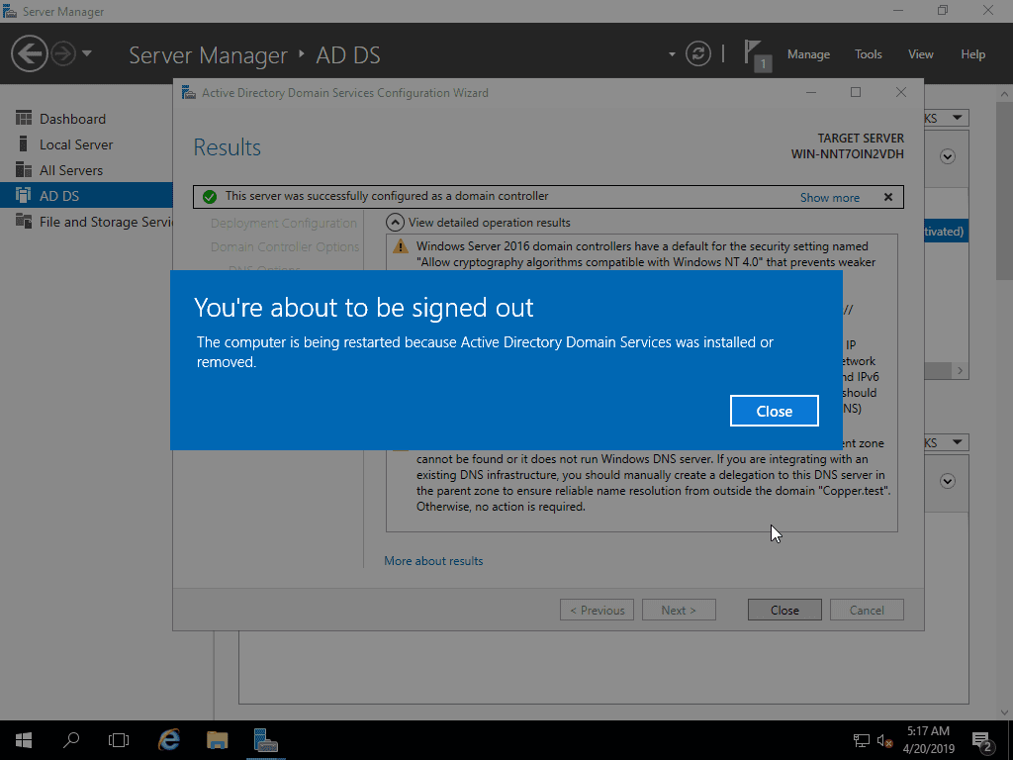Open the More about results link
1013x760 pixels.
(x=433, y=561)
